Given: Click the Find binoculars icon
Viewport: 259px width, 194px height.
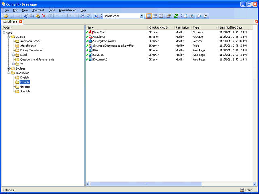Looking at the screenshot, I should [82, 16].
